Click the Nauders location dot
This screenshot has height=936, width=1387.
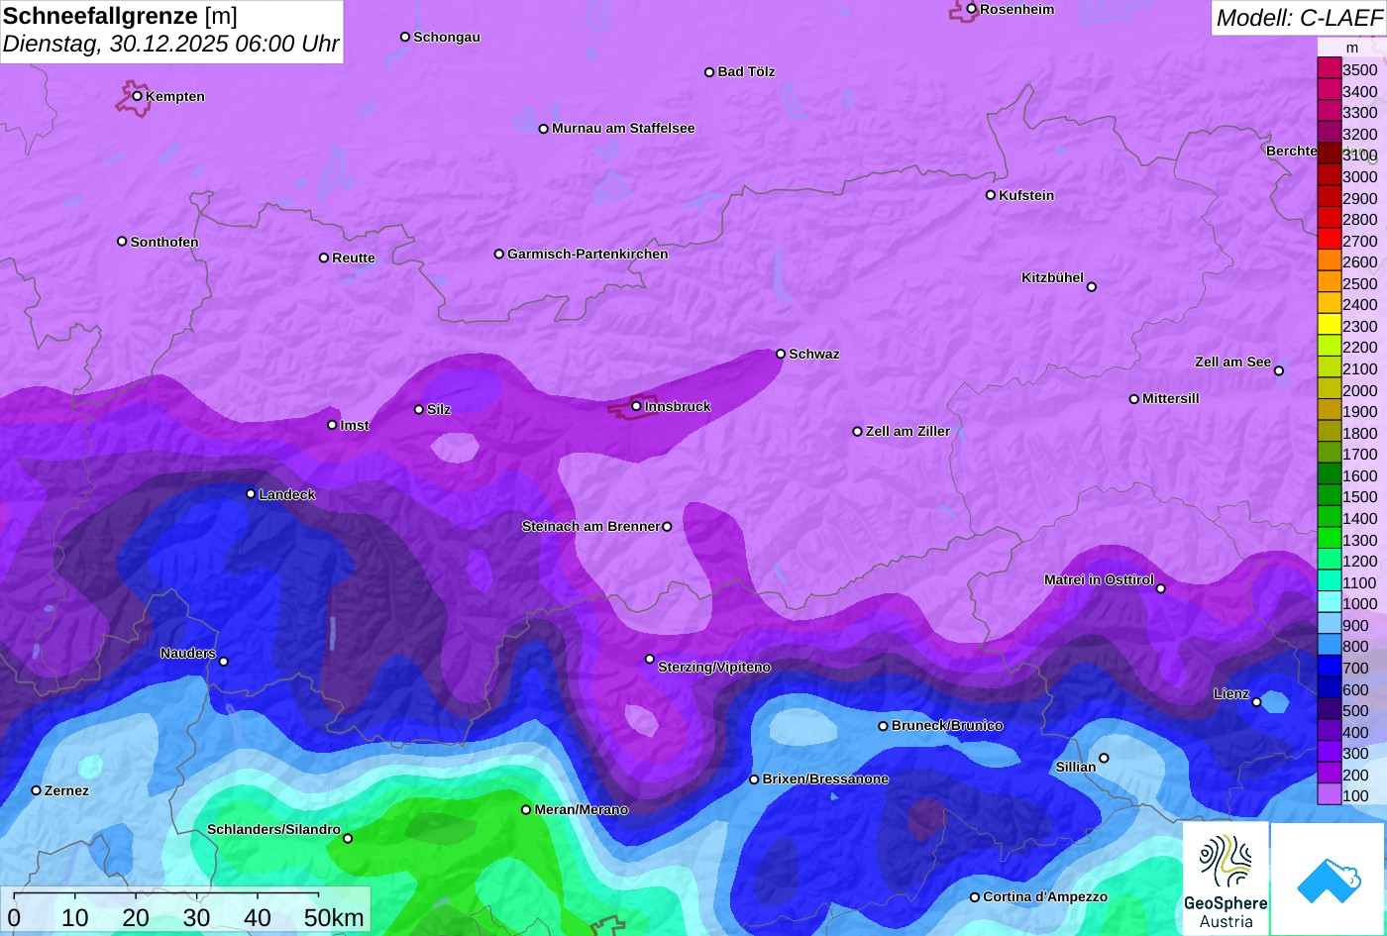point(224,662)
